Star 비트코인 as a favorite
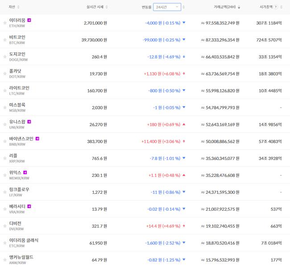Image resolution: width=290 pixels, height=267 pixels. click(5, 40)
